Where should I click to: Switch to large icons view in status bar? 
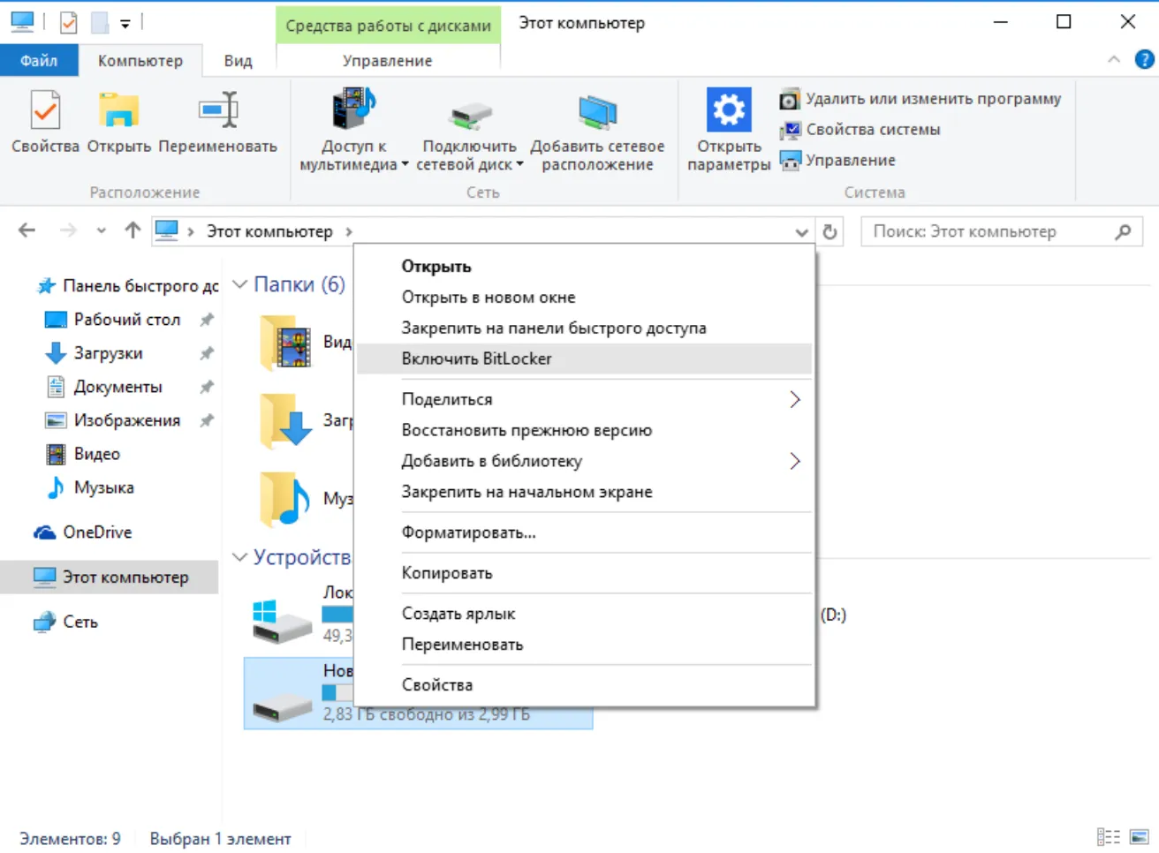tap(1140, 837)
